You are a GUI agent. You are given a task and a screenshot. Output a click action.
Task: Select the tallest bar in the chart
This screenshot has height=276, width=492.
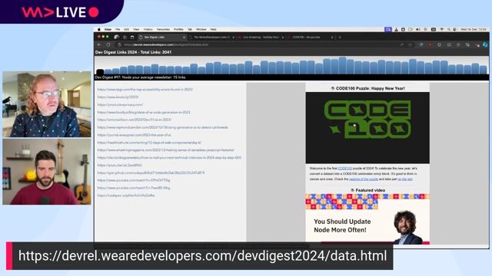[x=343, y=65]
